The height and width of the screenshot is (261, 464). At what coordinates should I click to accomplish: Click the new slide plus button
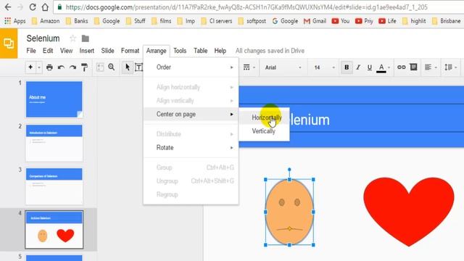(x=30, y=67)
